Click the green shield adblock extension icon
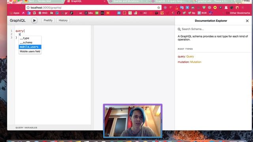This screenshot has width=253, height=142. point(204,7)
